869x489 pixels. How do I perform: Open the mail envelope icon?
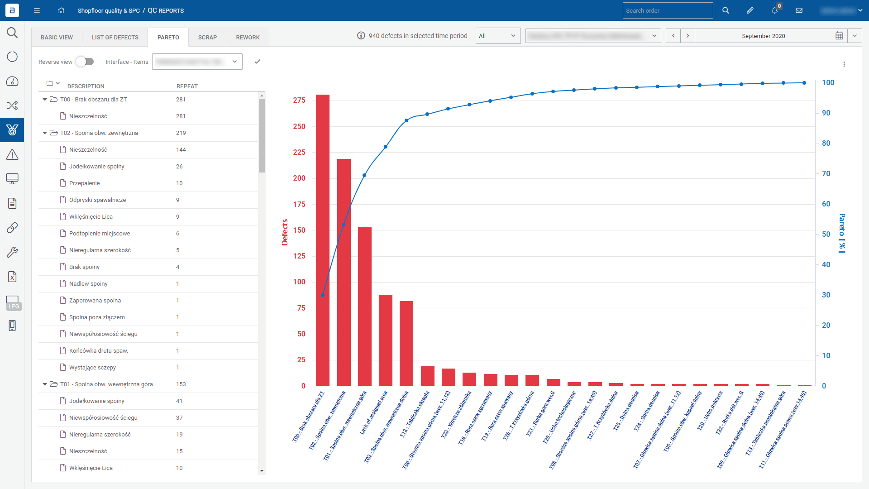click(799, 10)
